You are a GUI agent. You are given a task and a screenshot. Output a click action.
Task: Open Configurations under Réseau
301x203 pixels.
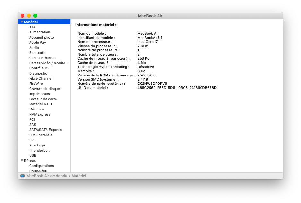(41, 166)
